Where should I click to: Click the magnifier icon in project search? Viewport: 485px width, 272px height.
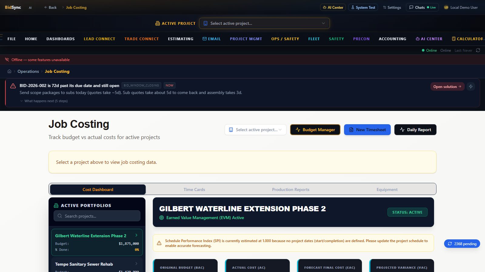(60, 216)
